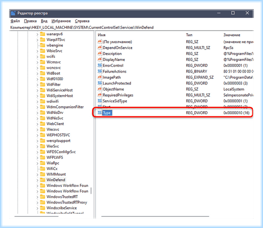Click the ImagePath value icon
Screen dimensions: 263x228
(x=100, y=77)
